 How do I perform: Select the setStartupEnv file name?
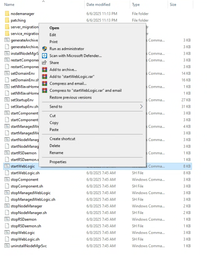(x=22, y=100)
